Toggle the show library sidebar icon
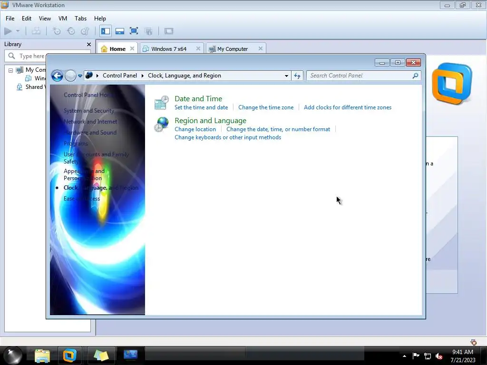Screen dimensions: 487x365 pos(106,31)
